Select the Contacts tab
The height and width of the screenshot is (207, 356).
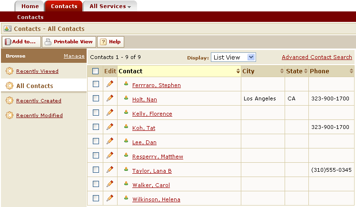click(x=64, y=6)
